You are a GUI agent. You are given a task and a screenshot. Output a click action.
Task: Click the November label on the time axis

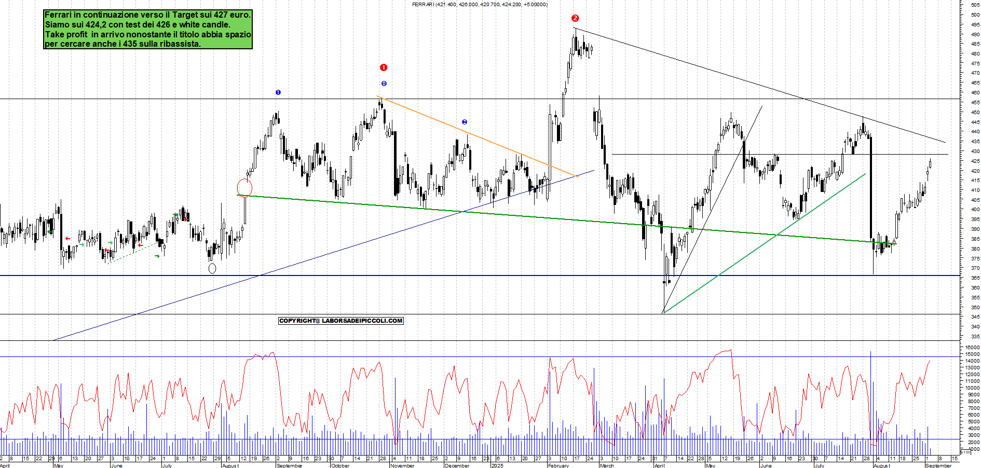pos(402,465)
